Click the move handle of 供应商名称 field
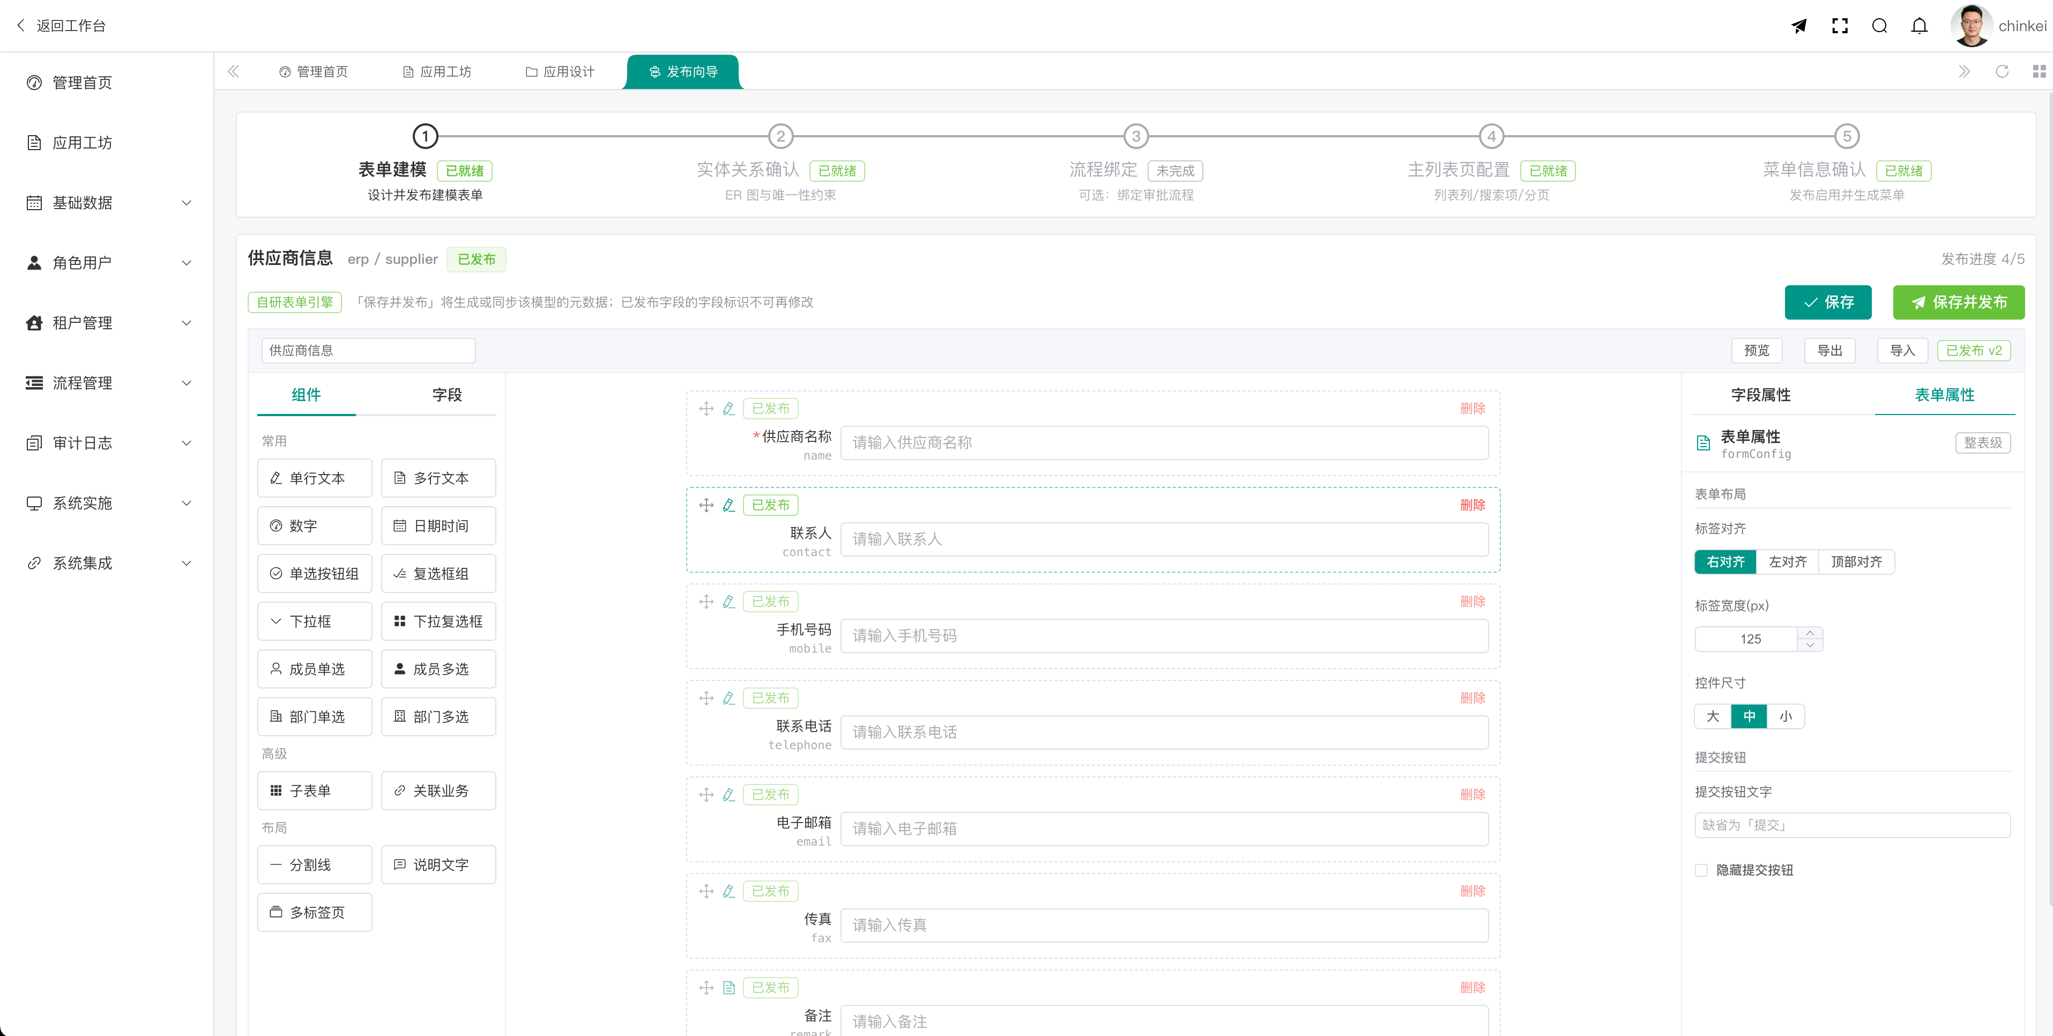Image resolution: width=2053 pixels, height=1036 pixels. [x=706, y=408]
